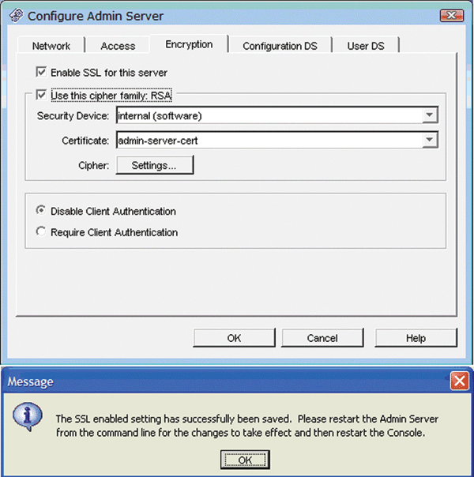
Task: Uncheck Use this cipher family: RSA
Action: click(x=42, y=95)
